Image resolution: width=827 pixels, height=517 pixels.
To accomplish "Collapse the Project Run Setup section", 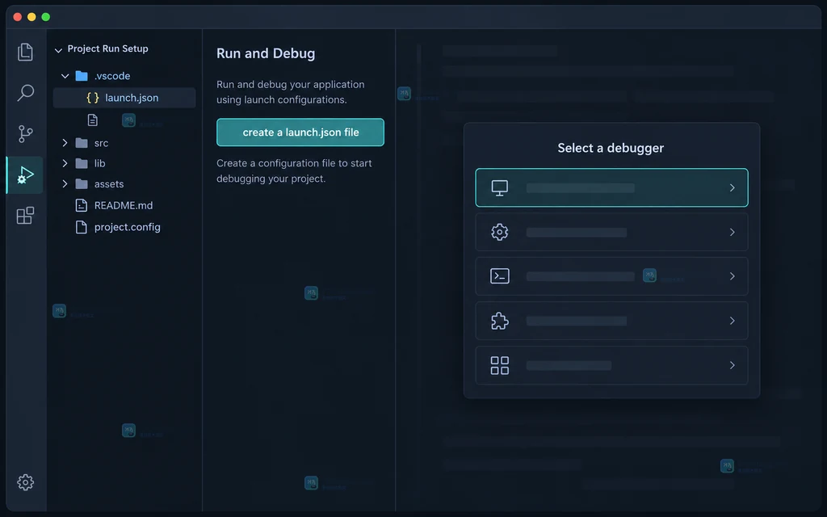I will 58,50.
